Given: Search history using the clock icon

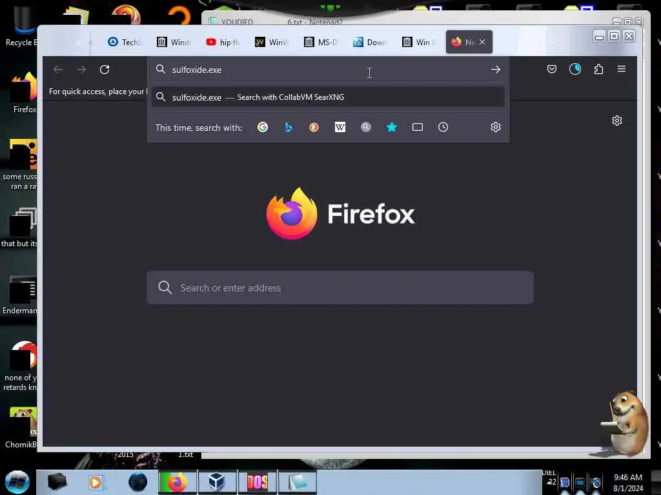Looking at the screenshot, I should pos(443,127).
